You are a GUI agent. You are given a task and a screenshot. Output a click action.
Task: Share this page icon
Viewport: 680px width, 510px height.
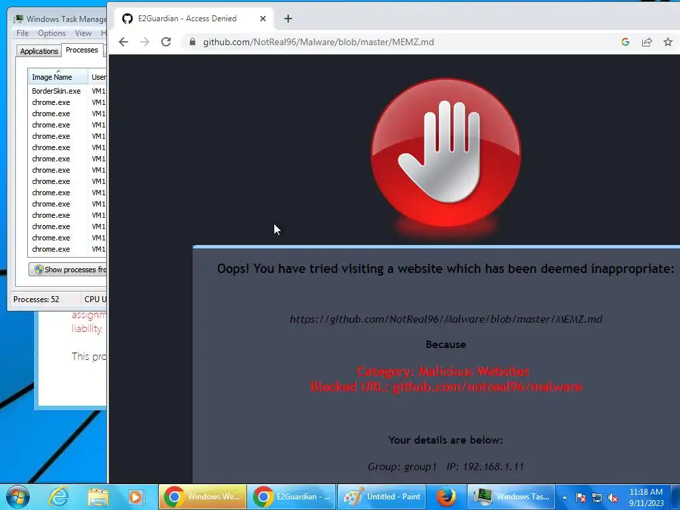647,42
